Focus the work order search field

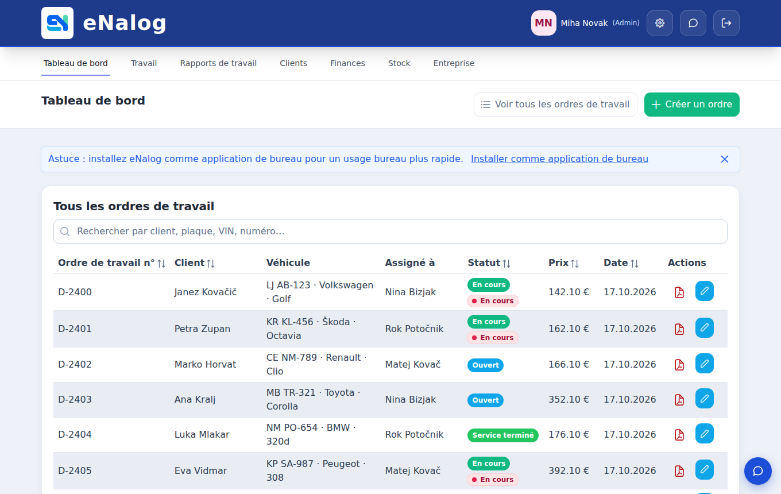[390, 231]
